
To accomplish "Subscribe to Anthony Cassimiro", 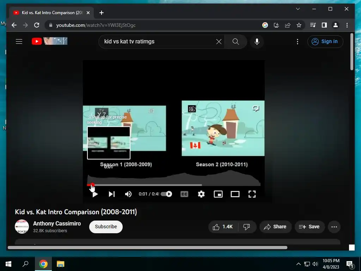I will [x=106, y=227].
